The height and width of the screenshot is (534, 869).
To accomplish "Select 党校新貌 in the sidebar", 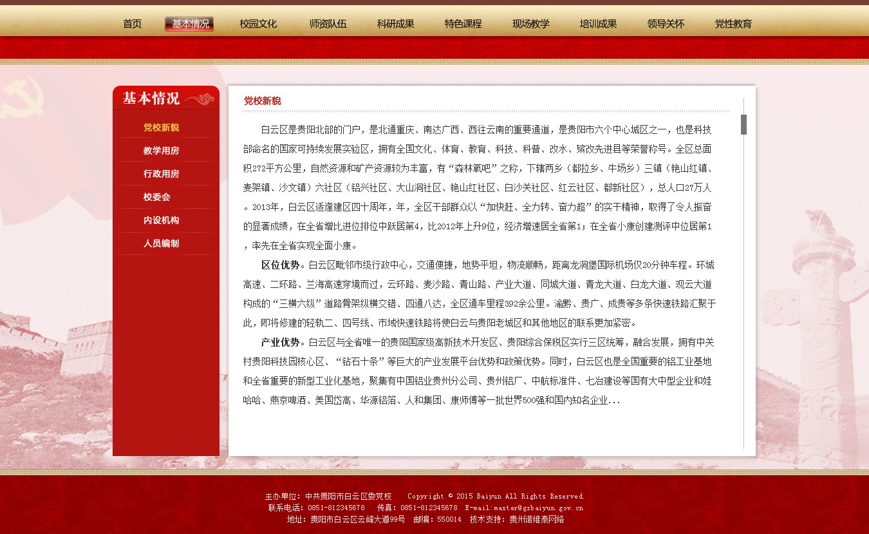I will coord(162,128).
